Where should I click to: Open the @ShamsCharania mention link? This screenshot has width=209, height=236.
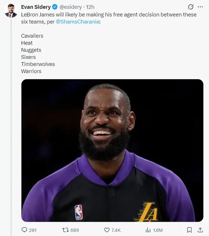[78, 22]
